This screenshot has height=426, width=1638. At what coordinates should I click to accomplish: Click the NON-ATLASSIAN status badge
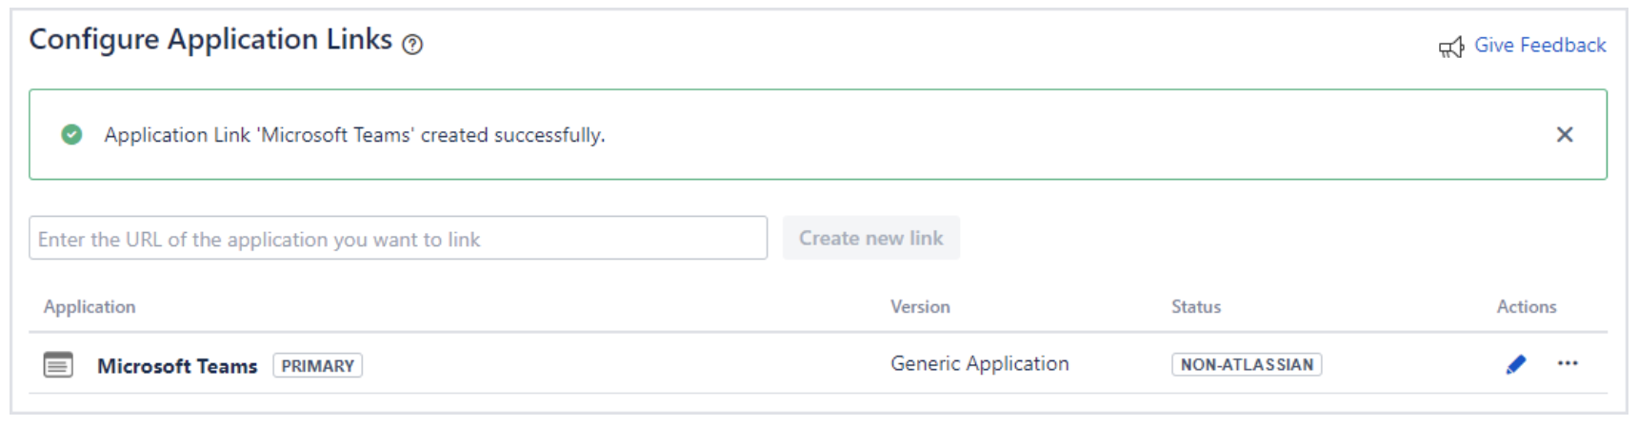(1246, 365)
